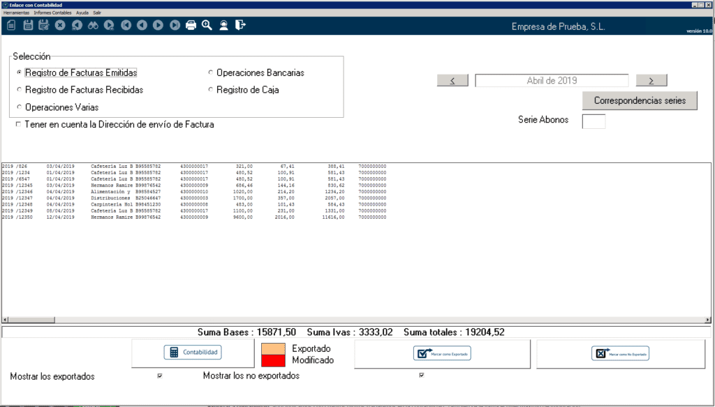Go to last record toolbar icon
Viewport: 715px width, 407px height.
pos(174,25)
